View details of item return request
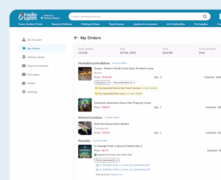 click(x=136, y=93)
